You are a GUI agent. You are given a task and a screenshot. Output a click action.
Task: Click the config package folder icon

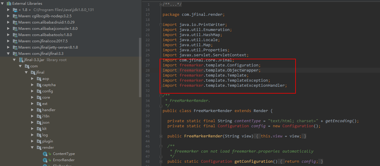click(x=39, y=91)
